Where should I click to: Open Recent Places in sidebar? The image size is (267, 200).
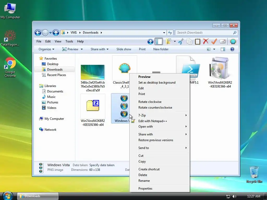(56, 75)
